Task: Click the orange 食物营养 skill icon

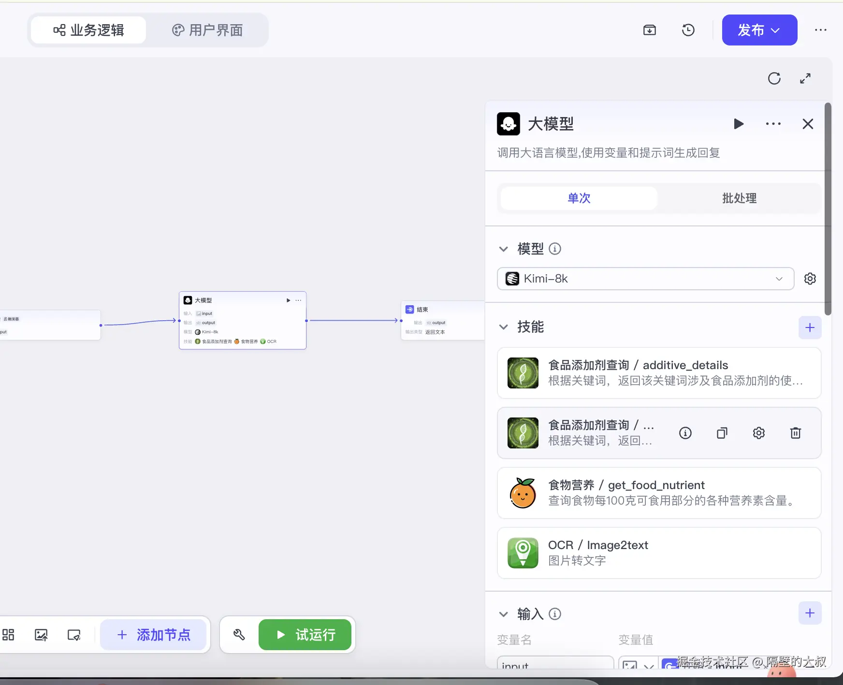Action: (x=523, y=493)
